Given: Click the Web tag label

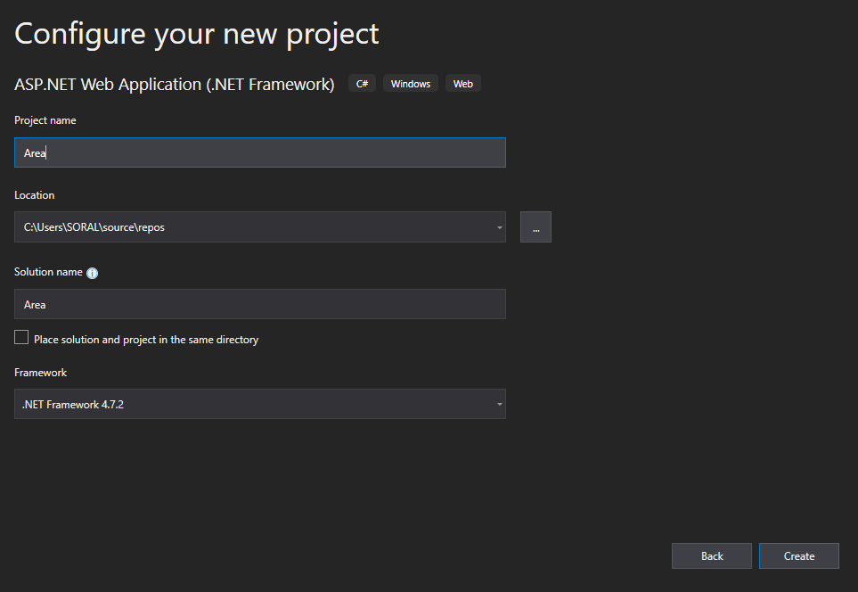Looking at the screenshot, I should pyautogui.click(x=463, y=84).
